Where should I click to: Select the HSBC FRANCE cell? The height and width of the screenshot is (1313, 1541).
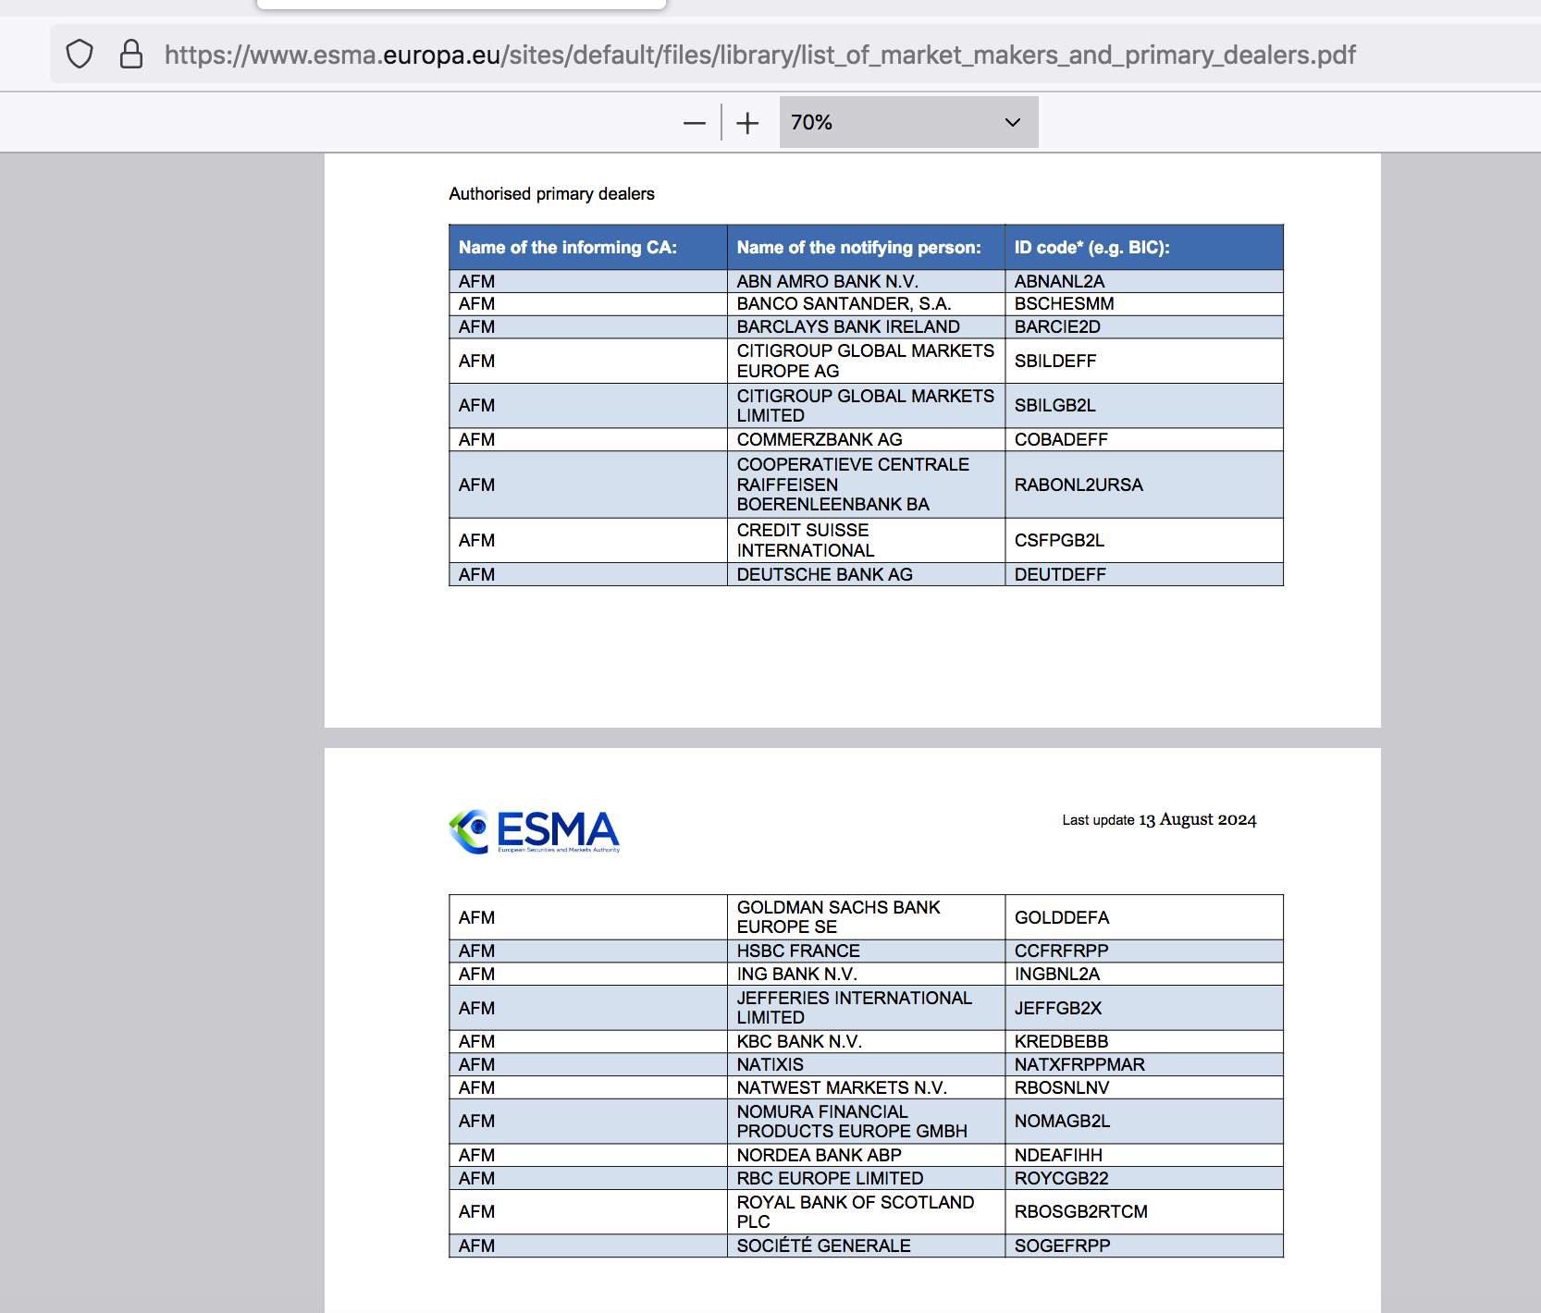click(866, 951)
